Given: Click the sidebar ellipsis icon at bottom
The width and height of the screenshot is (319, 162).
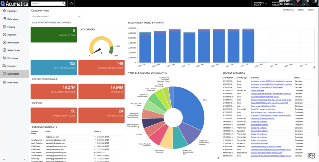Looking at the screenshot, I should coord(4,160).
